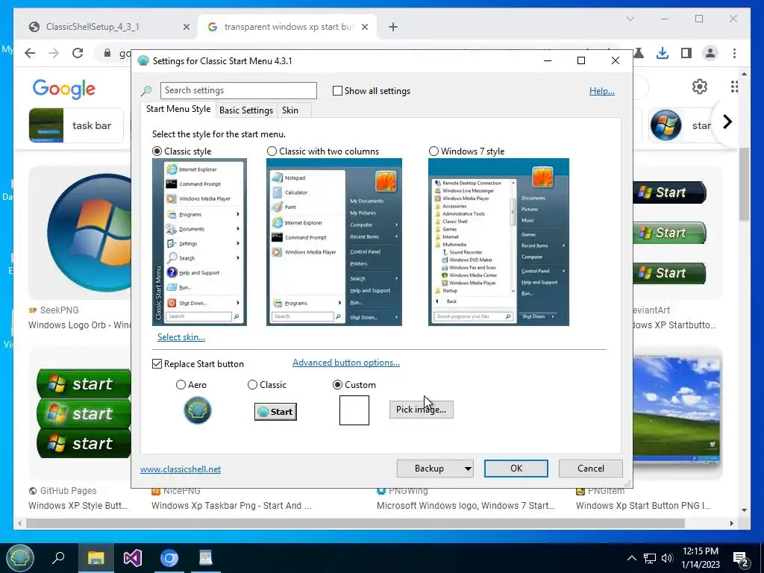
Task: Select Classic style radio button
Action: point(157,151)
